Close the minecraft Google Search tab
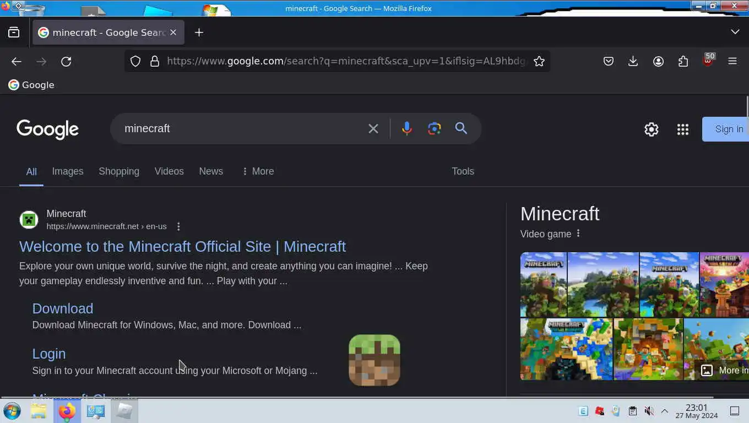This screenshot has height=423, width=749. point(173,32)
